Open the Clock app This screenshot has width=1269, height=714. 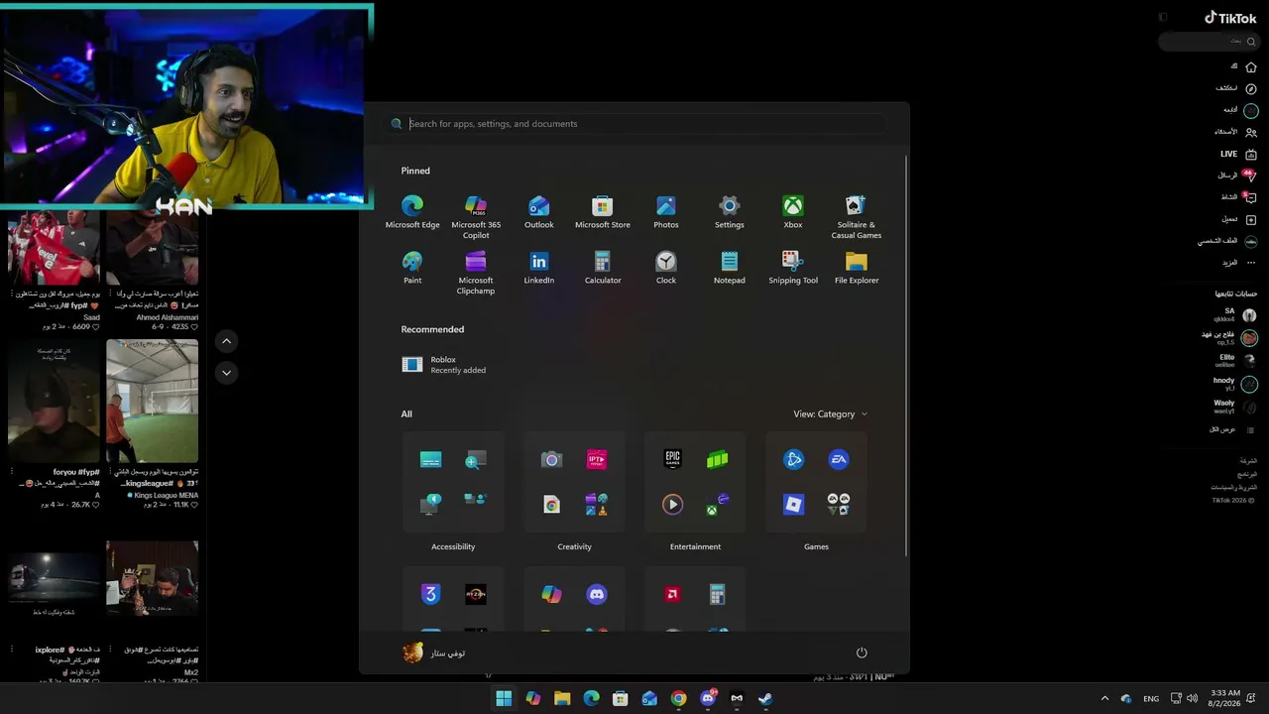click(x=666, y=268)
